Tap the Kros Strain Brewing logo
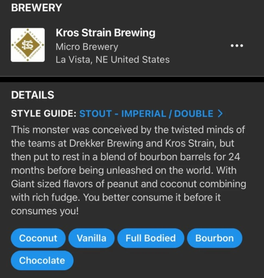This screenshot has height=278, width=264. 28,45
